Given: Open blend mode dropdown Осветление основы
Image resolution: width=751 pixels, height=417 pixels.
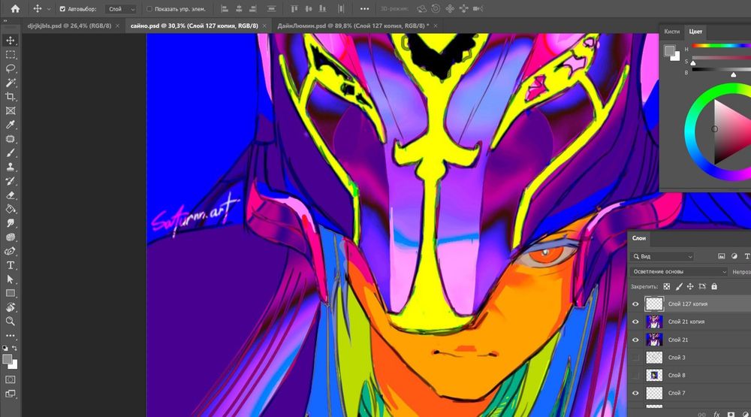Looking at the screenshot, I should pyautogui.click(x=679, y=272).
